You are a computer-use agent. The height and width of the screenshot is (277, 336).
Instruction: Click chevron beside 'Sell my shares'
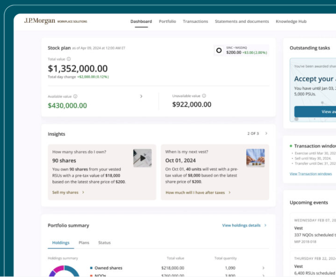(x=83, y=192)
